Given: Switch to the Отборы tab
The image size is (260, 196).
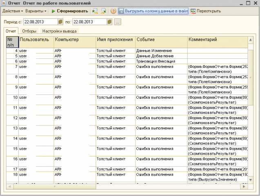Looking at the screenshot, I should pos(29,31).
